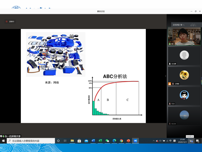Open the Windows Start menu
Image resolution: width=202 pixels, height=152 pixels.
point(3,141)
